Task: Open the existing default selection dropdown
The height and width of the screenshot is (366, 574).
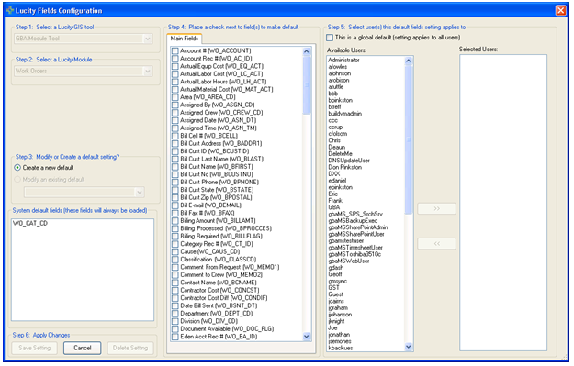Action: (139, 192)
